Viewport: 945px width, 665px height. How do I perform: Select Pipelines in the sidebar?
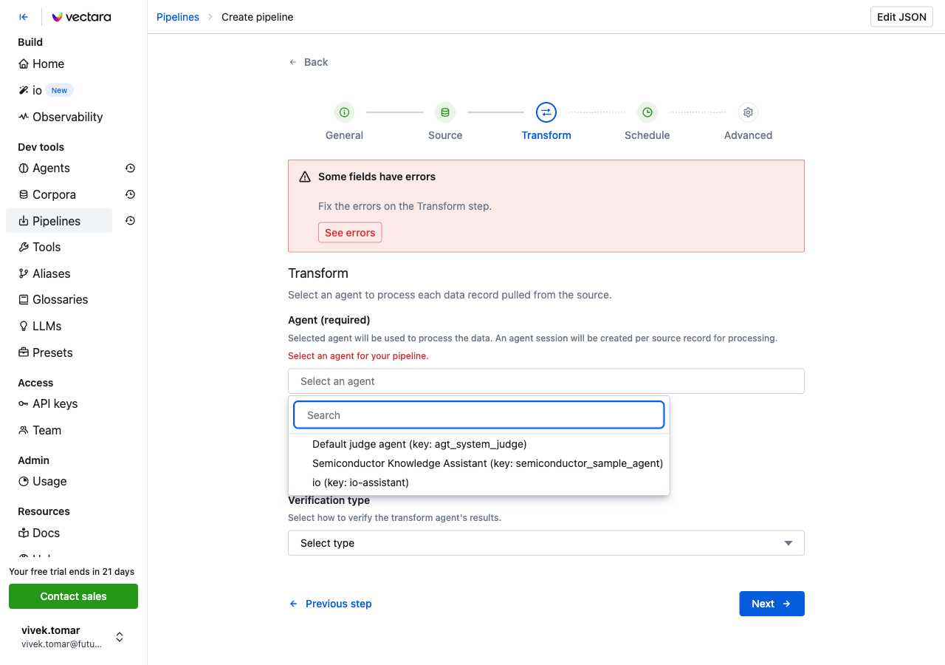point(59,221)
